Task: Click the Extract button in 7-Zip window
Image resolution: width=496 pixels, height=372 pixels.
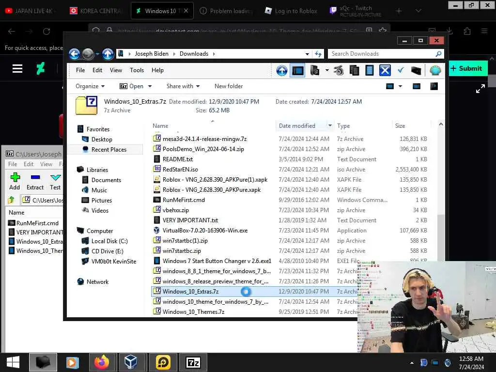Action: pyautogui.click(x=35, y=181)
